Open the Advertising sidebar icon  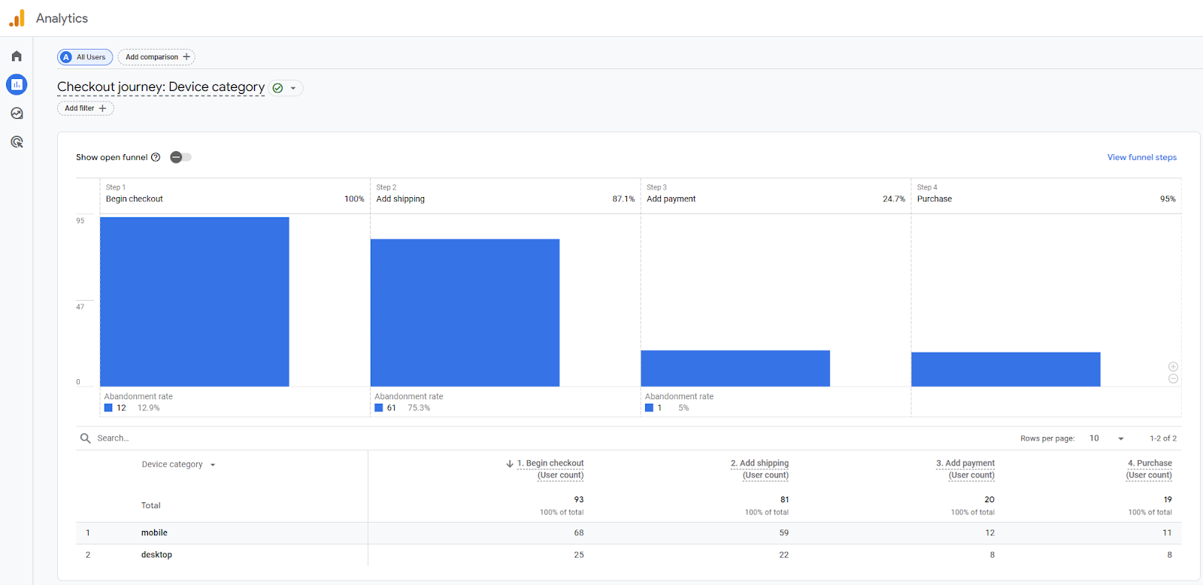click(17, 142)
